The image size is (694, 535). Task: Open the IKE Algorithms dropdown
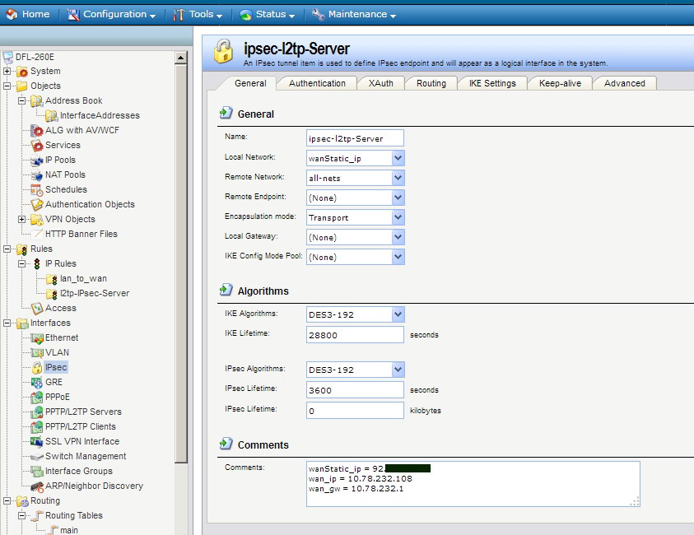(x=398, y=314)
